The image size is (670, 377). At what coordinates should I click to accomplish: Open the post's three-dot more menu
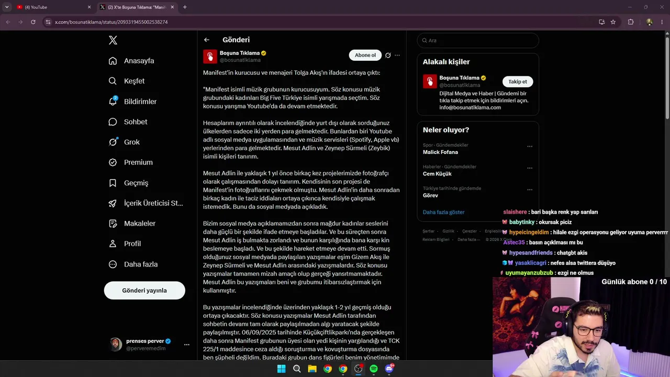(397, 55)
